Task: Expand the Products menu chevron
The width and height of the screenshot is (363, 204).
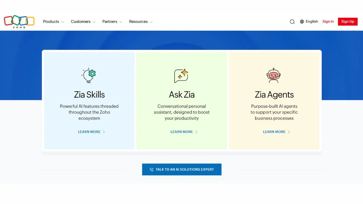Action: [63, 22]
